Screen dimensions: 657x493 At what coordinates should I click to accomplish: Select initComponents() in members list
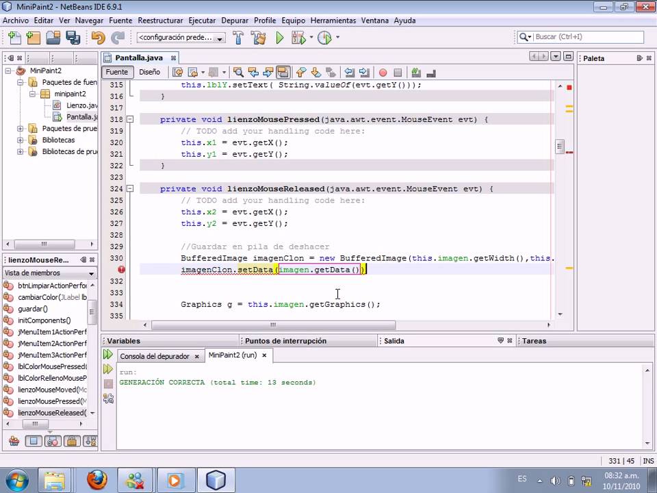pyautogui.click(x=44, y=320)
